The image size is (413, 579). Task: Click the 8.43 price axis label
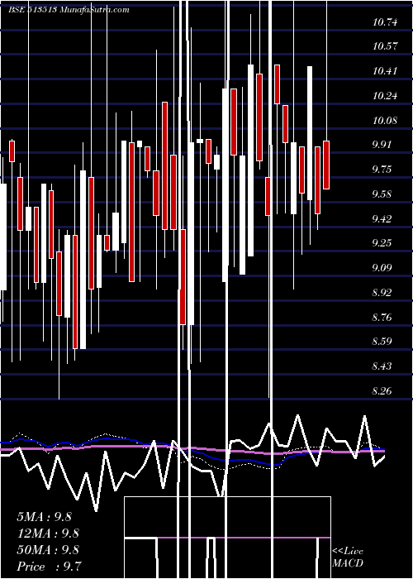click(382, 366)
